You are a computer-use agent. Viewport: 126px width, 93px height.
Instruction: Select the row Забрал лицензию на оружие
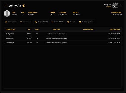tap(63, 43)
